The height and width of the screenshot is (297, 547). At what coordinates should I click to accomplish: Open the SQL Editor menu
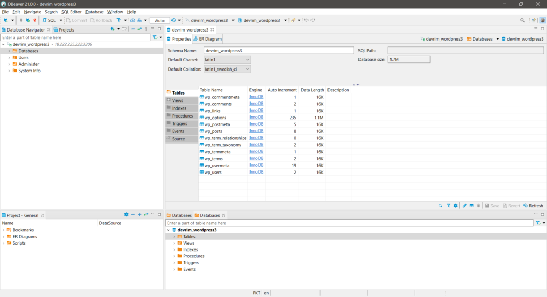(71, 12)
